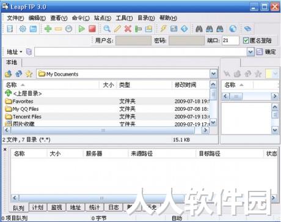Click the green plus add icon in toolbar

48,29
